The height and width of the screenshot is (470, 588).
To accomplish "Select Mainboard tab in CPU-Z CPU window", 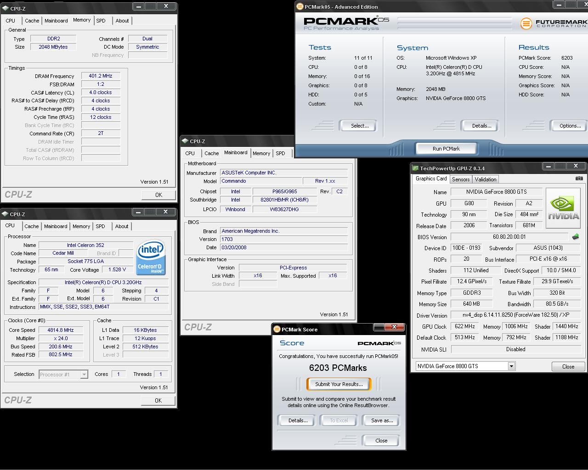I will coord(56,226).
